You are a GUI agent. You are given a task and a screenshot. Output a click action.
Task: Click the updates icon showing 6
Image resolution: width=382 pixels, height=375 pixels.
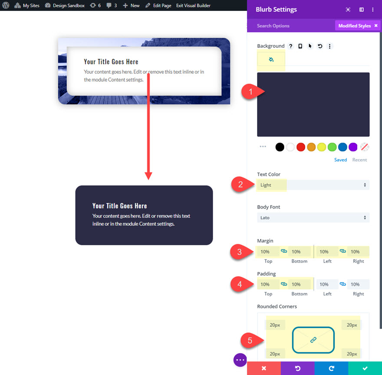tap(95, 5)
